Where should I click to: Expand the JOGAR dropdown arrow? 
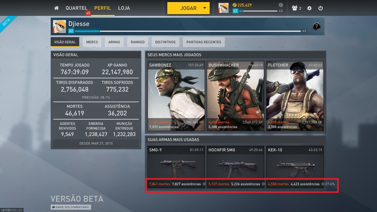tap(205, 8)
